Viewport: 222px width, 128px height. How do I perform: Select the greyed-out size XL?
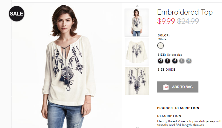(189, 61)
